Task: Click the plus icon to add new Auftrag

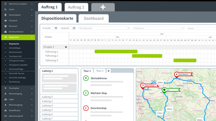Action: [103, 7]
